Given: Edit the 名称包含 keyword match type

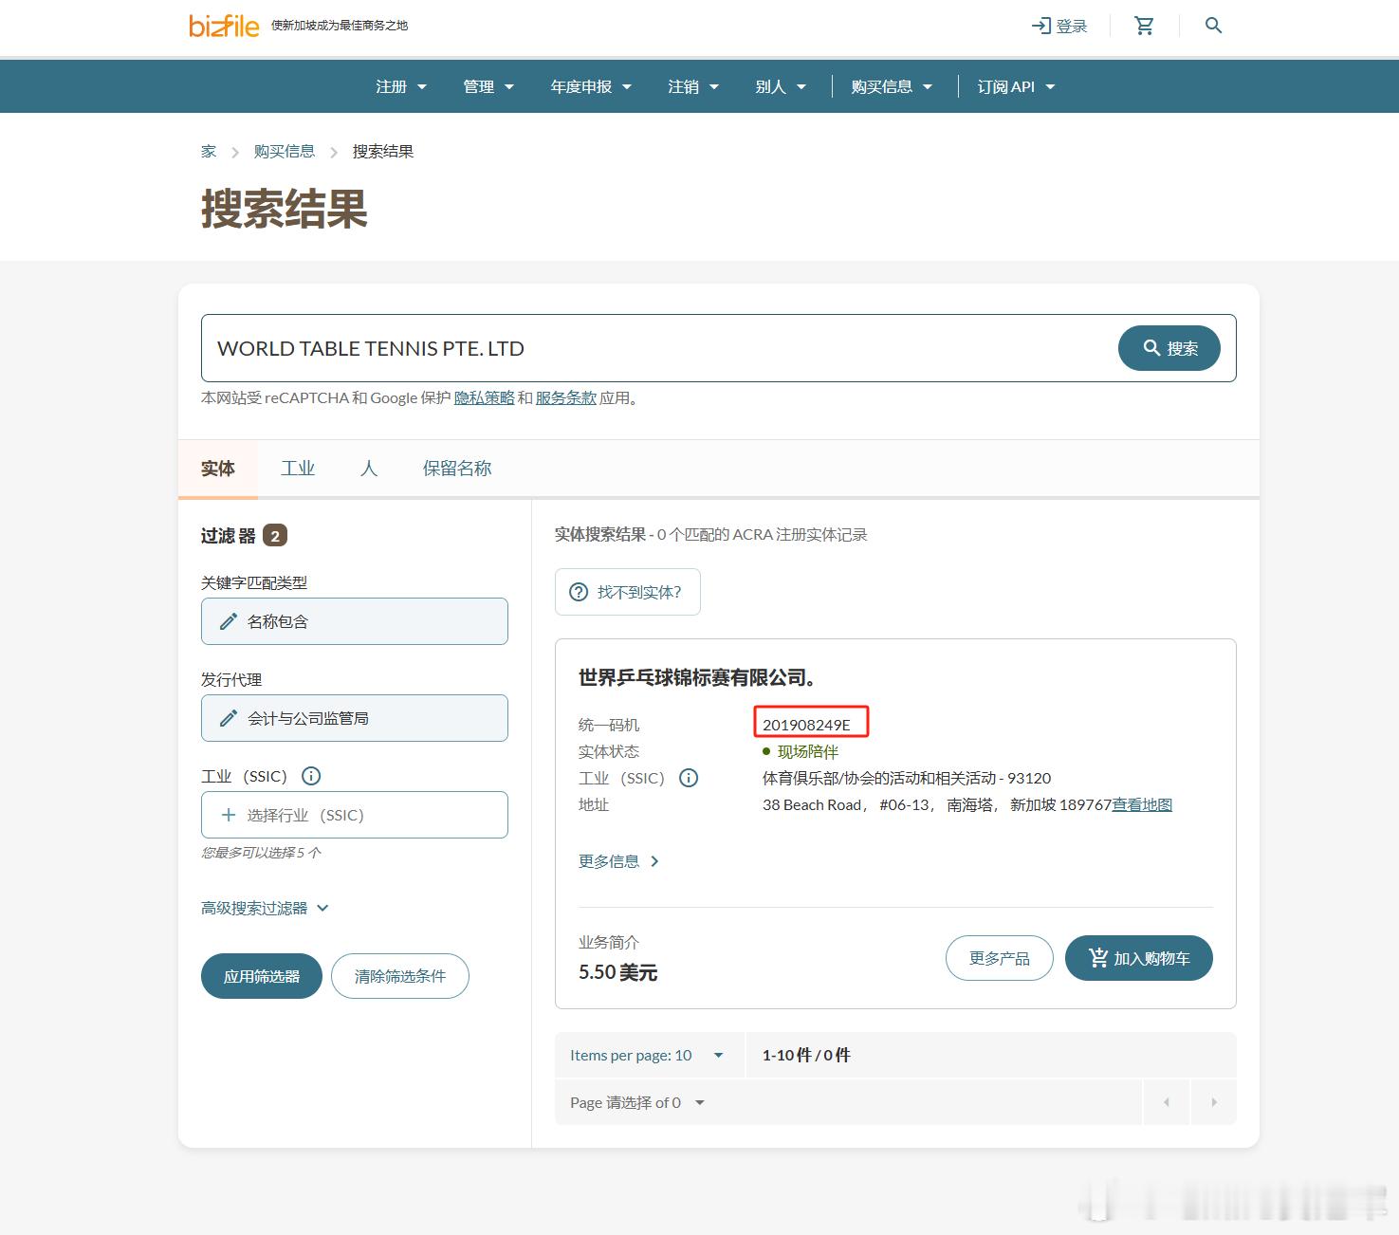Looking at the screenshot, I should [x=355, y=621].
